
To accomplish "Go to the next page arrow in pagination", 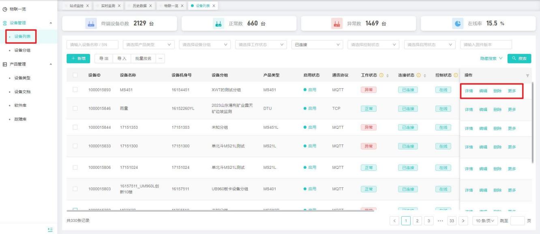I will [x=463, y=221].
